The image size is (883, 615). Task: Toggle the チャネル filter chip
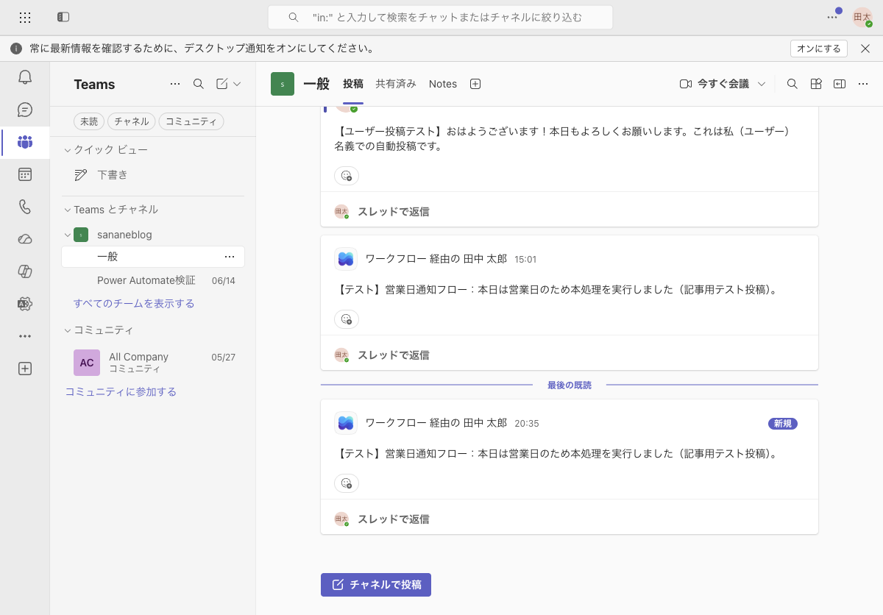pyautogui.click(x=132, y=121)
